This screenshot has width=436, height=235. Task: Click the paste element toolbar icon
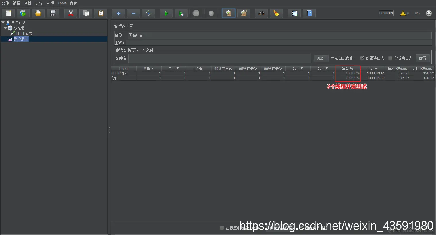click(101, 13)
